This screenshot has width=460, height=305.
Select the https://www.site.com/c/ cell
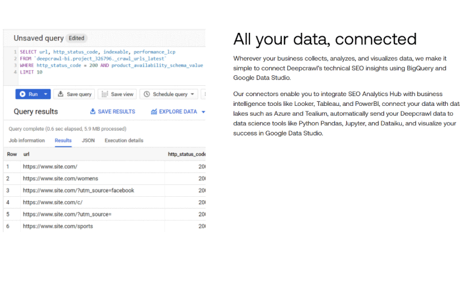(93, 203)
